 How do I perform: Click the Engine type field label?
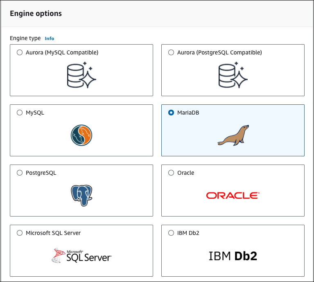(25, 38)
